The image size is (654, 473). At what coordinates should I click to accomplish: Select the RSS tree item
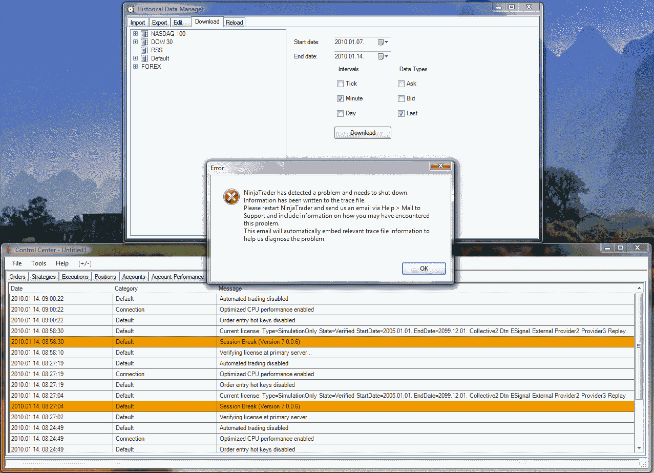coord(157,50)
